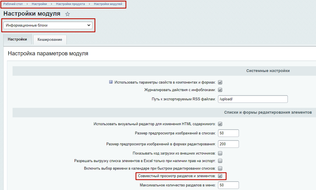The image size is (316, 190).
Task: Toggle Журналировать действия с инфоблоками checkbox
Action: coord(220,90)
